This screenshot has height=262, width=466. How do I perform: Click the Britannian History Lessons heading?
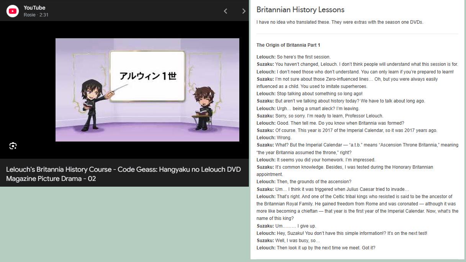[x=300, y=10]
